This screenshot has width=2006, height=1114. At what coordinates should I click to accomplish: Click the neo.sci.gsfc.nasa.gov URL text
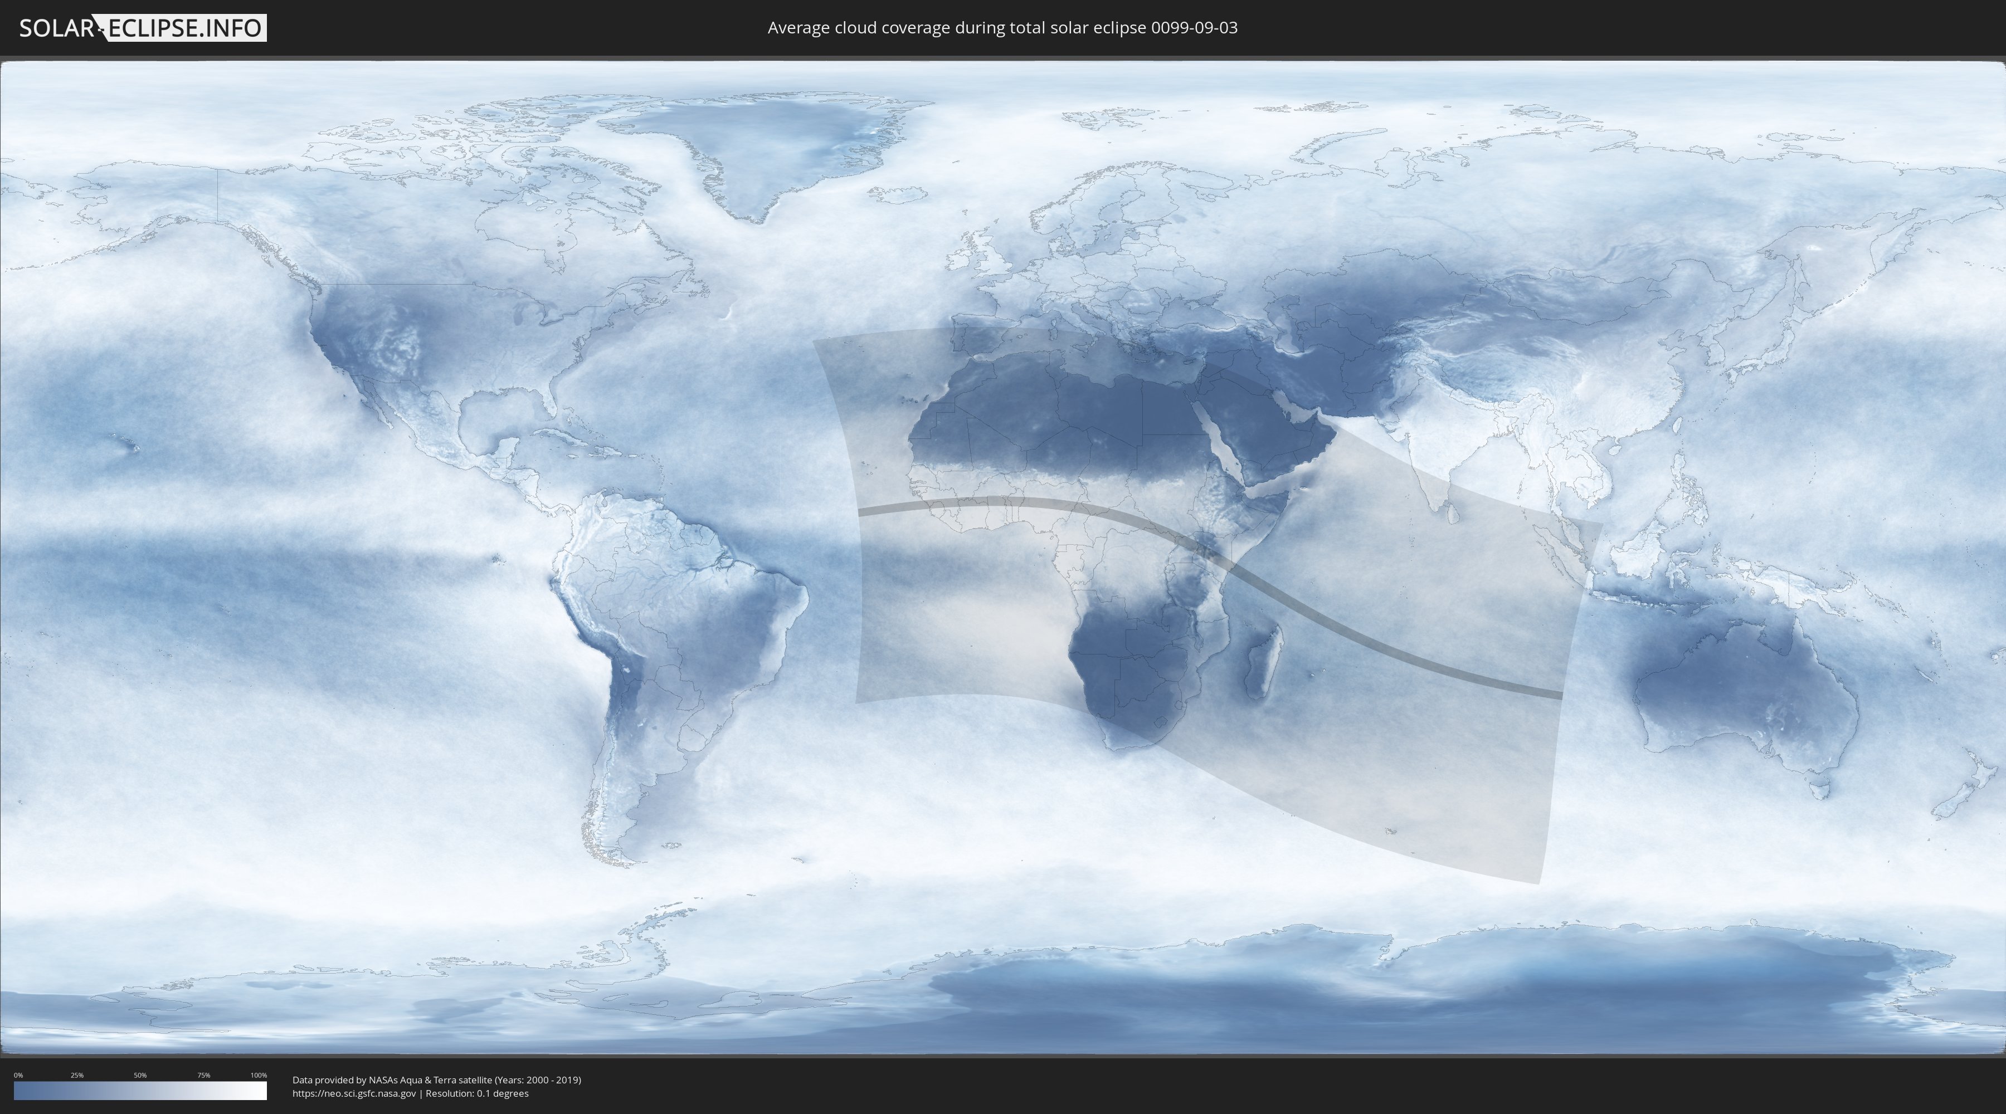[353, 1093]
